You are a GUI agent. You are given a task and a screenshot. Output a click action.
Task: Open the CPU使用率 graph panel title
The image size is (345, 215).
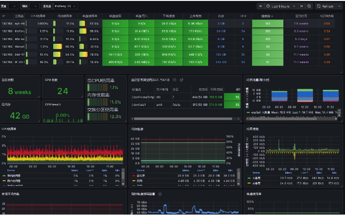9,128
